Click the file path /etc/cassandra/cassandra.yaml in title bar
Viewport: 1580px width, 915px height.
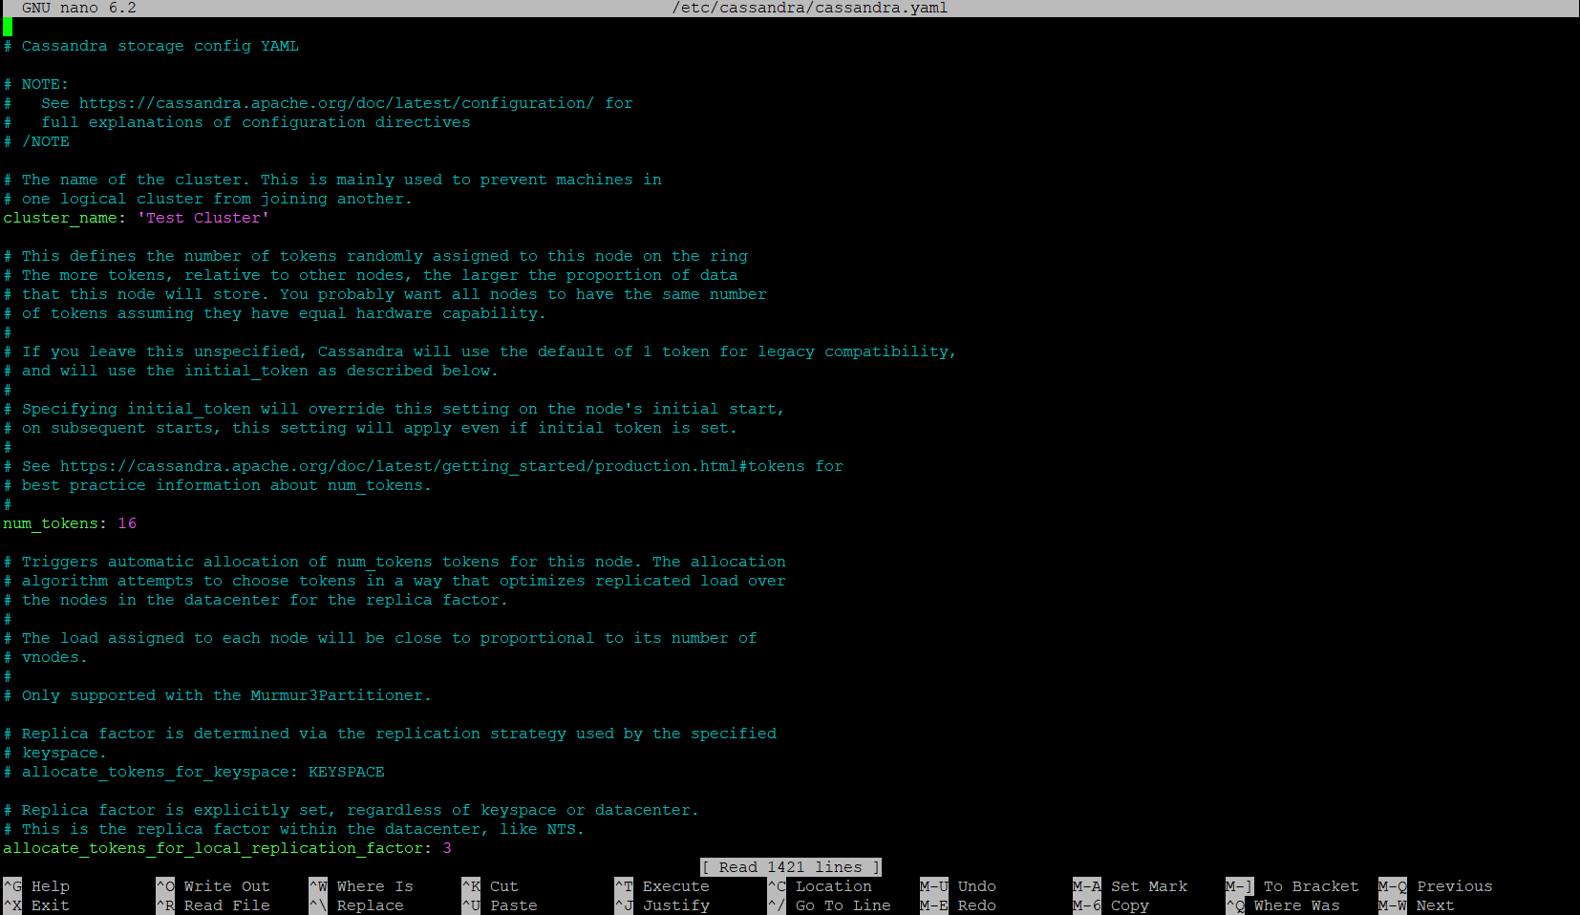click(x=810, y=8)
